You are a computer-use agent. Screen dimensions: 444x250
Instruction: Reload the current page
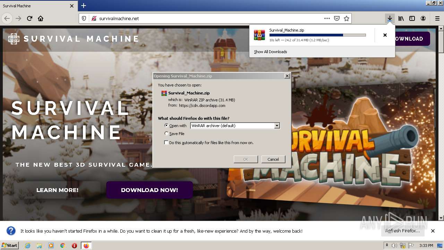29,18
